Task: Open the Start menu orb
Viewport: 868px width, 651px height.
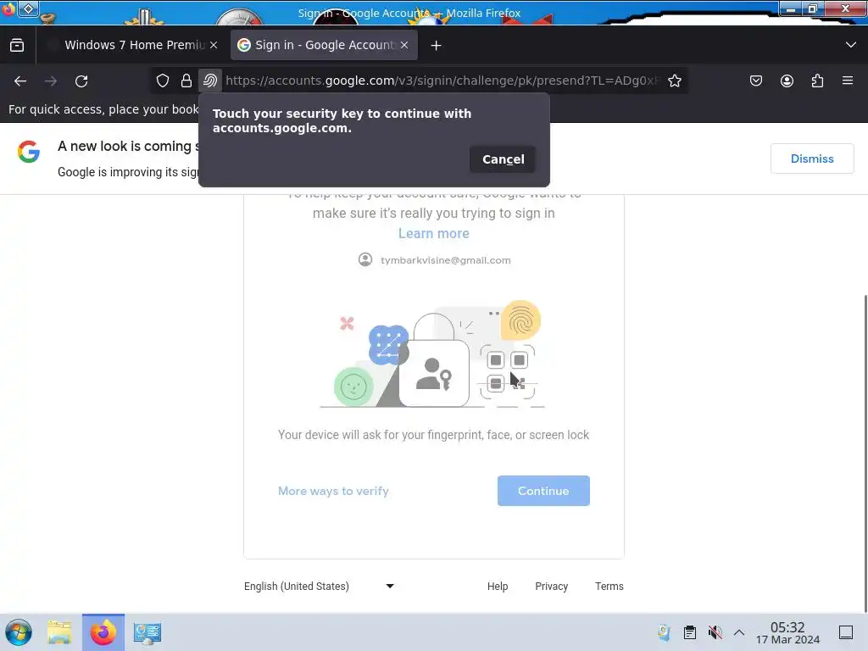Action: point(19,632)
